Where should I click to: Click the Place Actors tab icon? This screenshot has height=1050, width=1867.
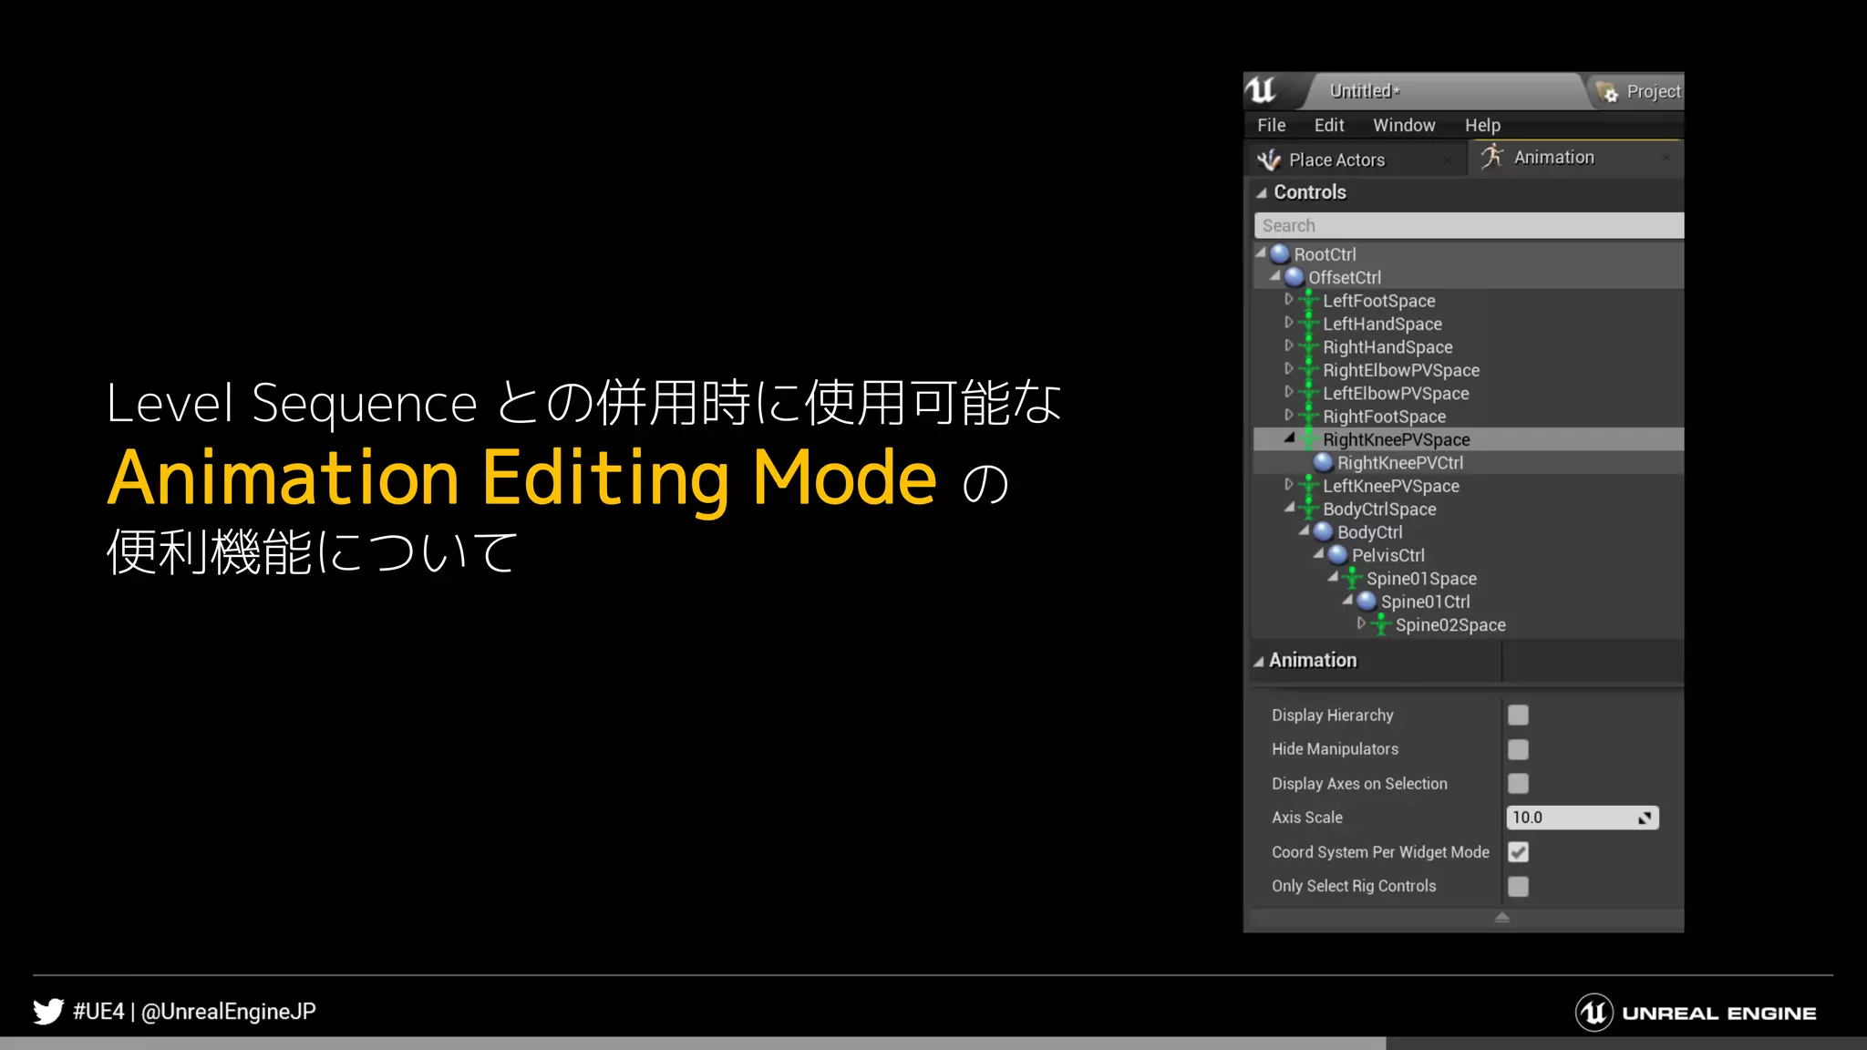[1269, 160]
